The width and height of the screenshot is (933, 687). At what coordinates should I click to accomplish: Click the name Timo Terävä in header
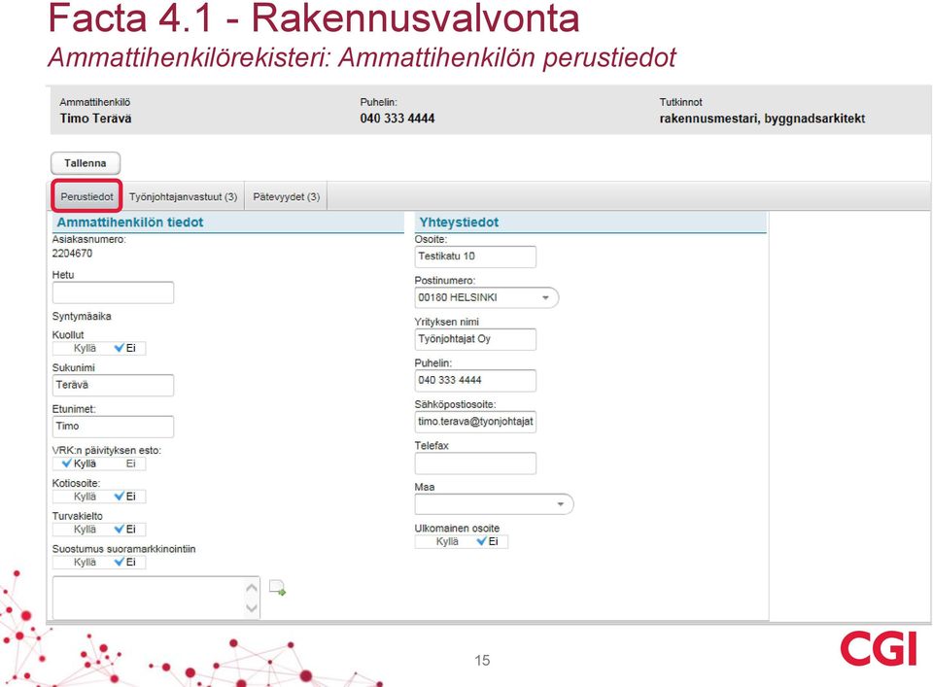[96, 119]
